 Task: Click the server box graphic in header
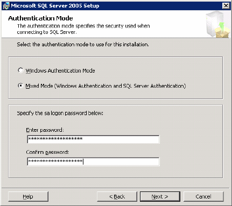(217, 24)
